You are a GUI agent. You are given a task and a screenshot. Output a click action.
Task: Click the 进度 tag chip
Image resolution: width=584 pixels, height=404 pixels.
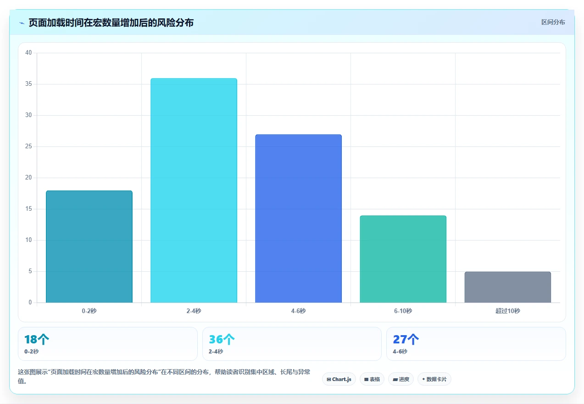pyautogui.click(x=401, y=379)
